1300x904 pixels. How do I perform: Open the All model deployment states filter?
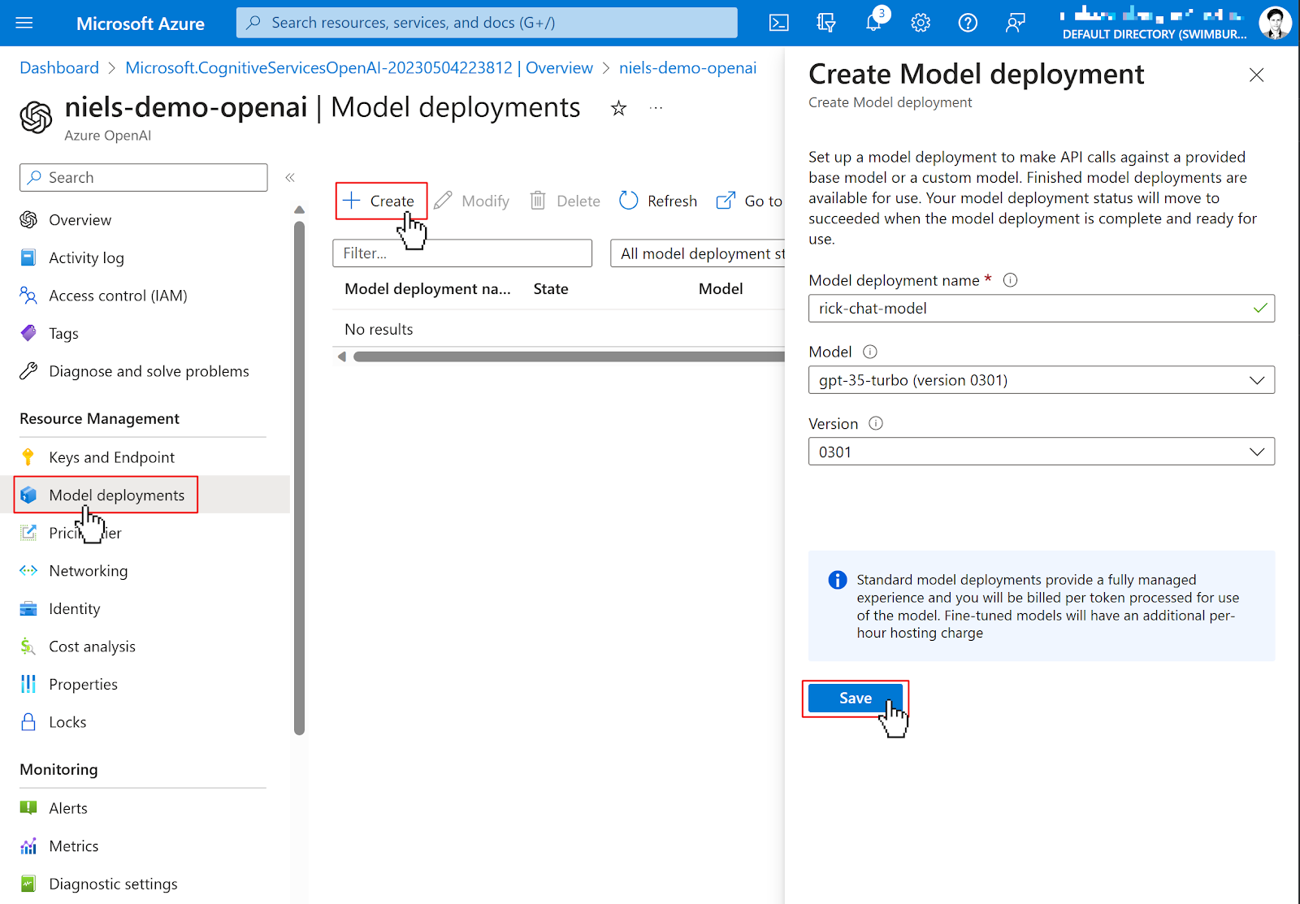pyautogui.click(x=698, y=253)
